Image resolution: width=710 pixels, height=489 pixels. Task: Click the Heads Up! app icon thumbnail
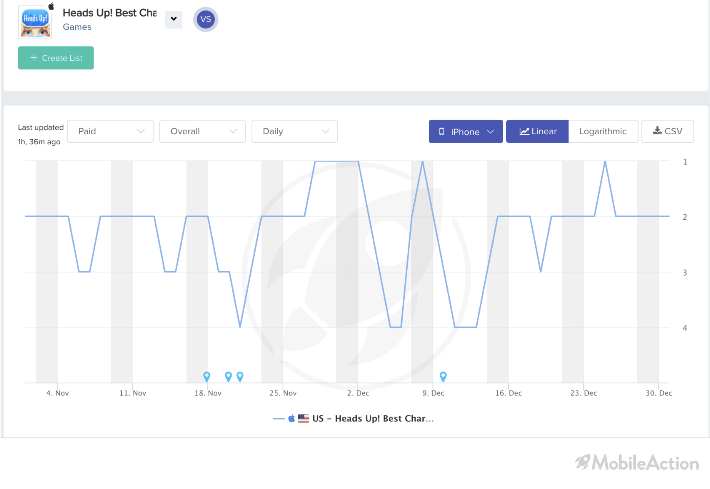35,22
